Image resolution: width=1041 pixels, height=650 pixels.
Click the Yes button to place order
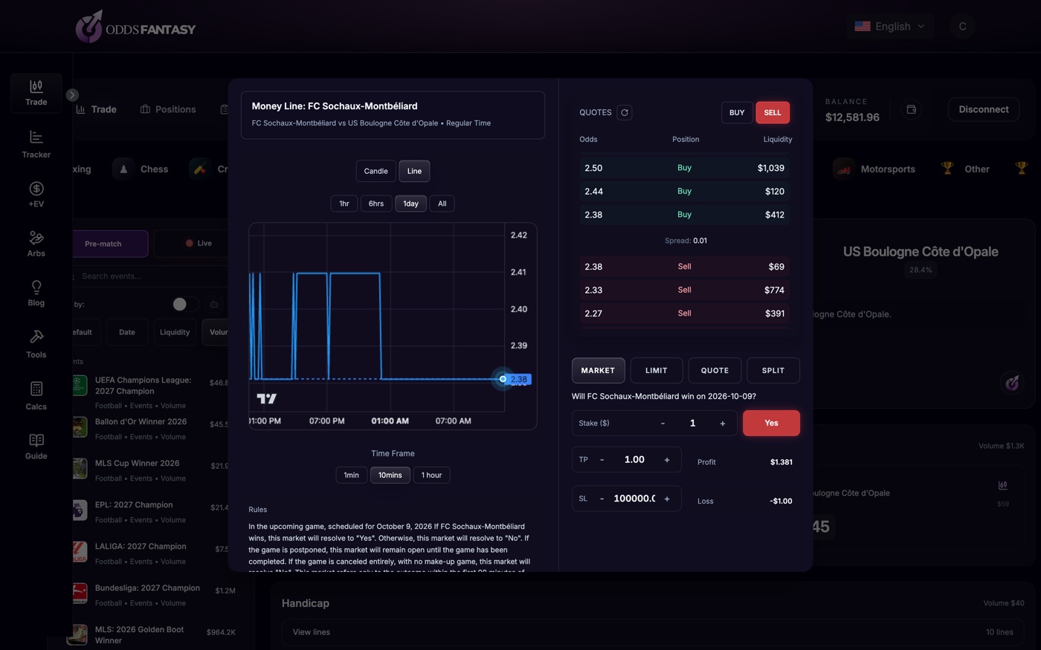point(771,423)
